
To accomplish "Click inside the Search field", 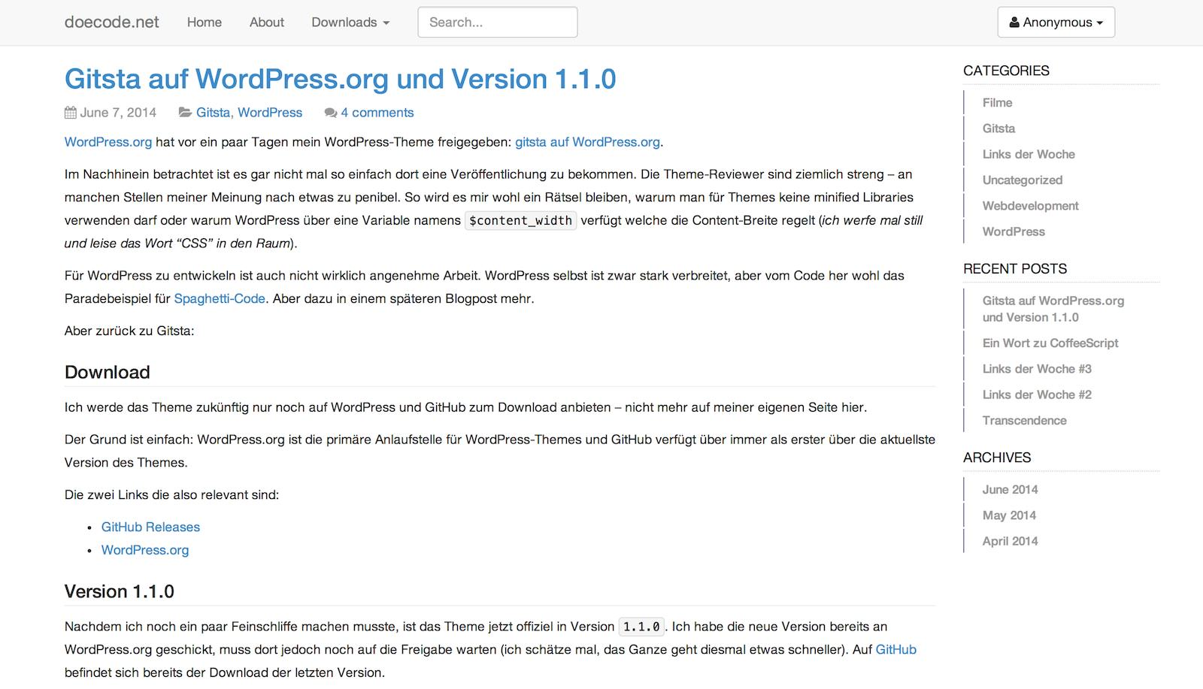I will coord(497,23).
